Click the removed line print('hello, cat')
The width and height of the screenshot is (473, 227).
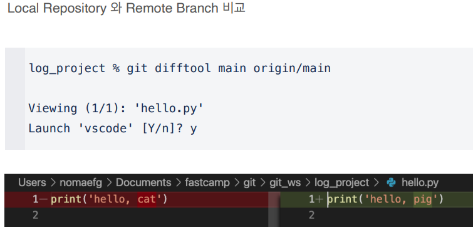109,199
